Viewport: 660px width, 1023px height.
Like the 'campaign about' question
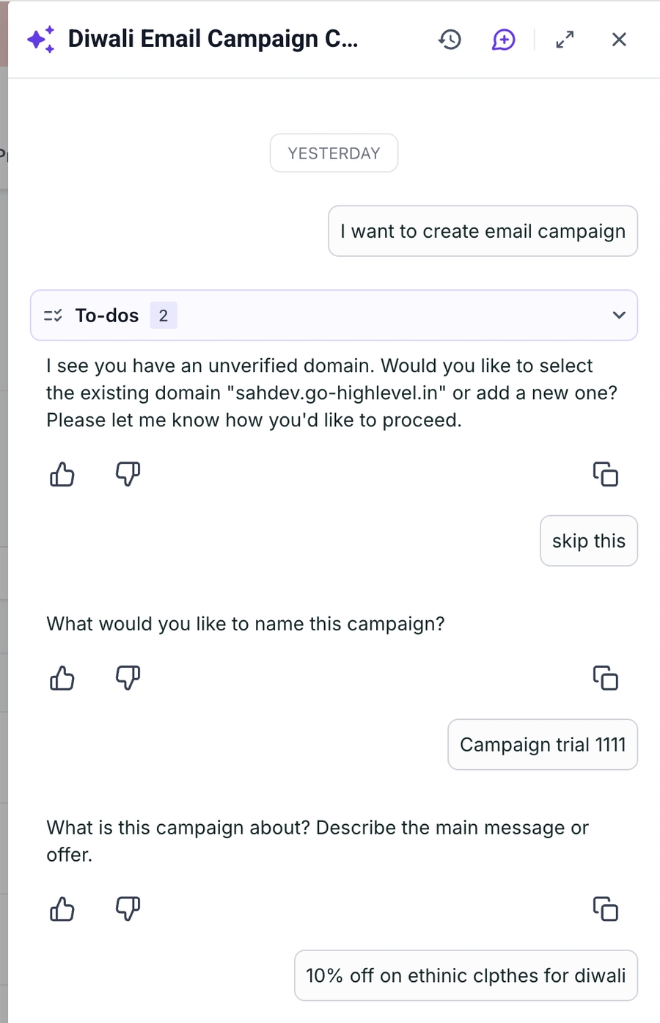(x=62, y=910)
